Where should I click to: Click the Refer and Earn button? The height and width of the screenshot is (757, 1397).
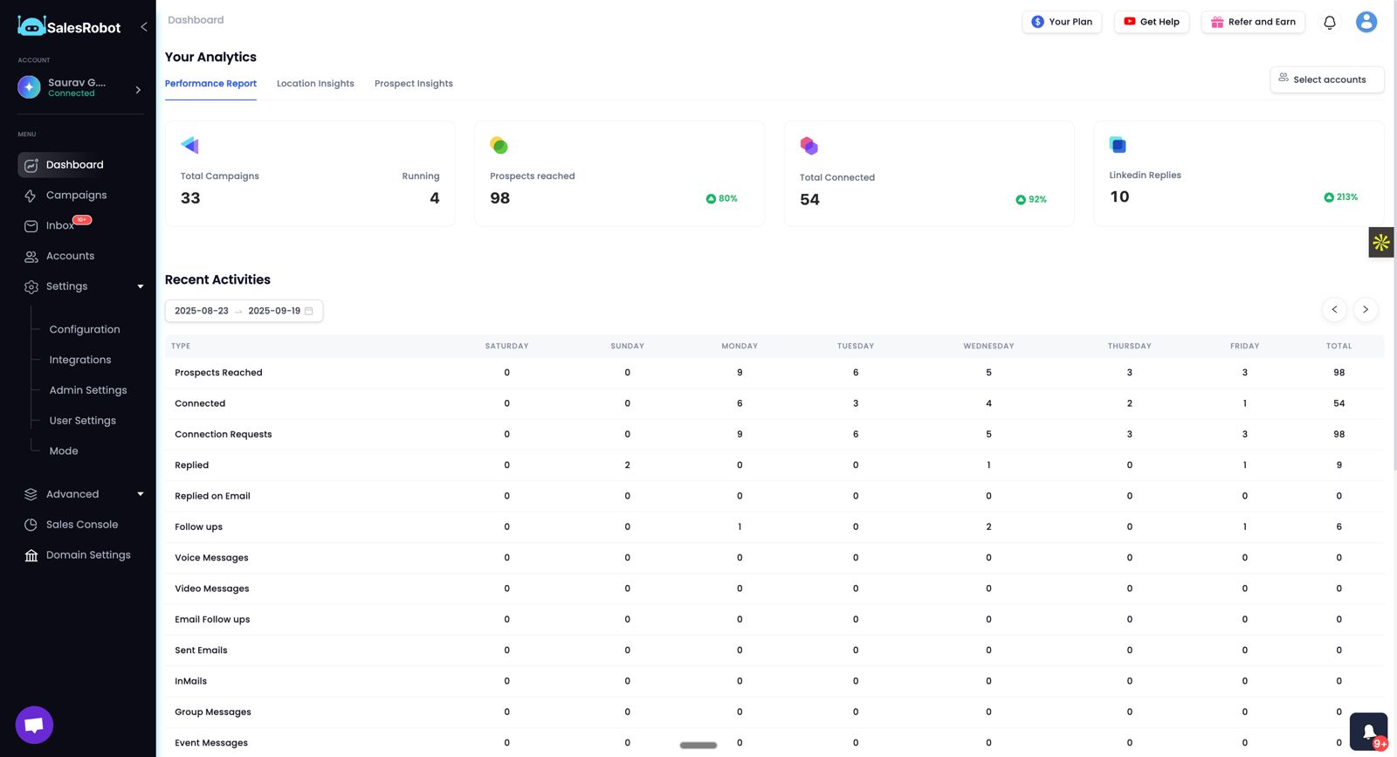[1253, 22]
